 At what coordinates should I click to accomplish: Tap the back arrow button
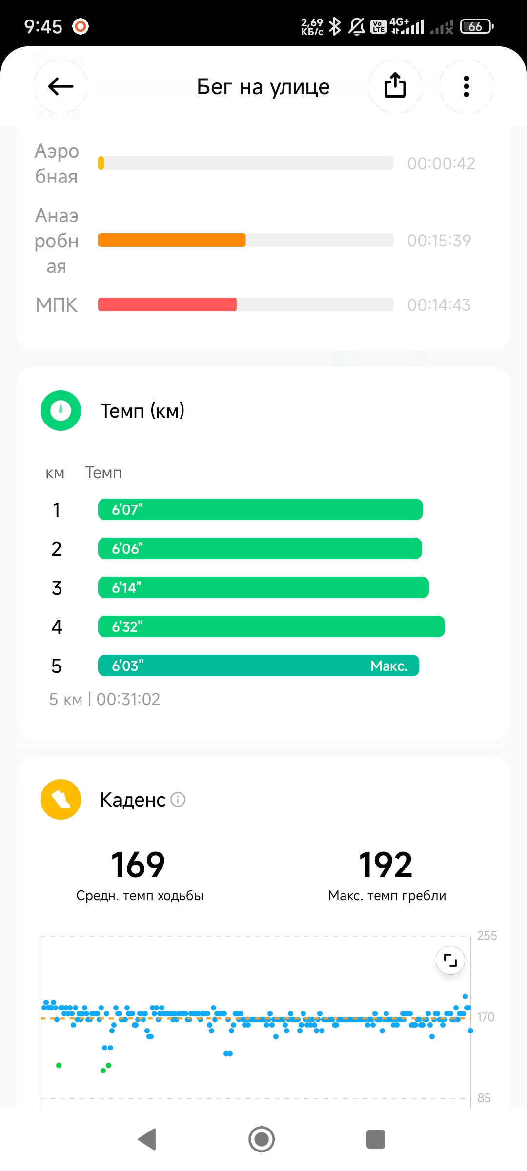click(x=61, y=87)
